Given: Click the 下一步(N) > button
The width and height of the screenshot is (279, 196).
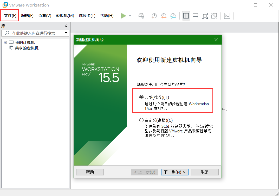Looking at the screenshot, I should pyautogui.click(x=174, y=172).
